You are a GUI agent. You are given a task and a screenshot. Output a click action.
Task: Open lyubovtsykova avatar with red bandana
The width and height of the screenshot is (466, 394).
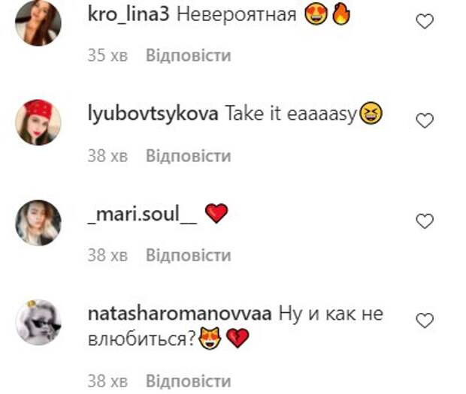point(38,122)
